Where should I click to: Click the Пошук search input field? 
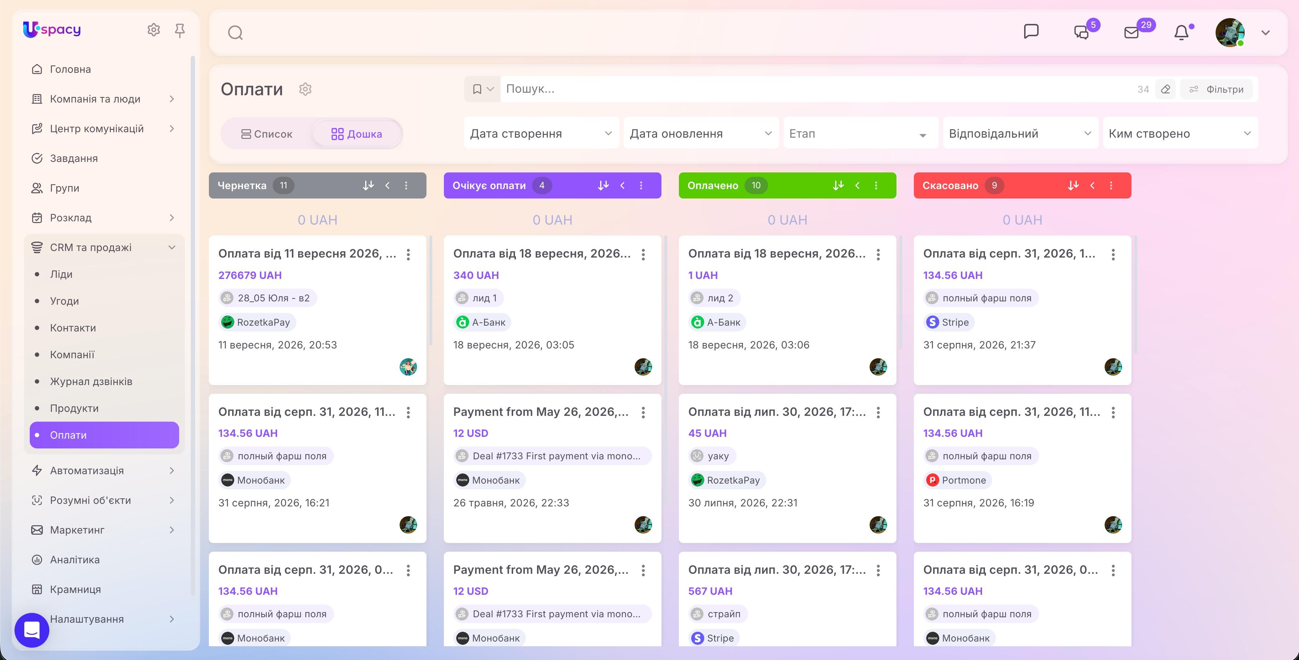[817, 89]
